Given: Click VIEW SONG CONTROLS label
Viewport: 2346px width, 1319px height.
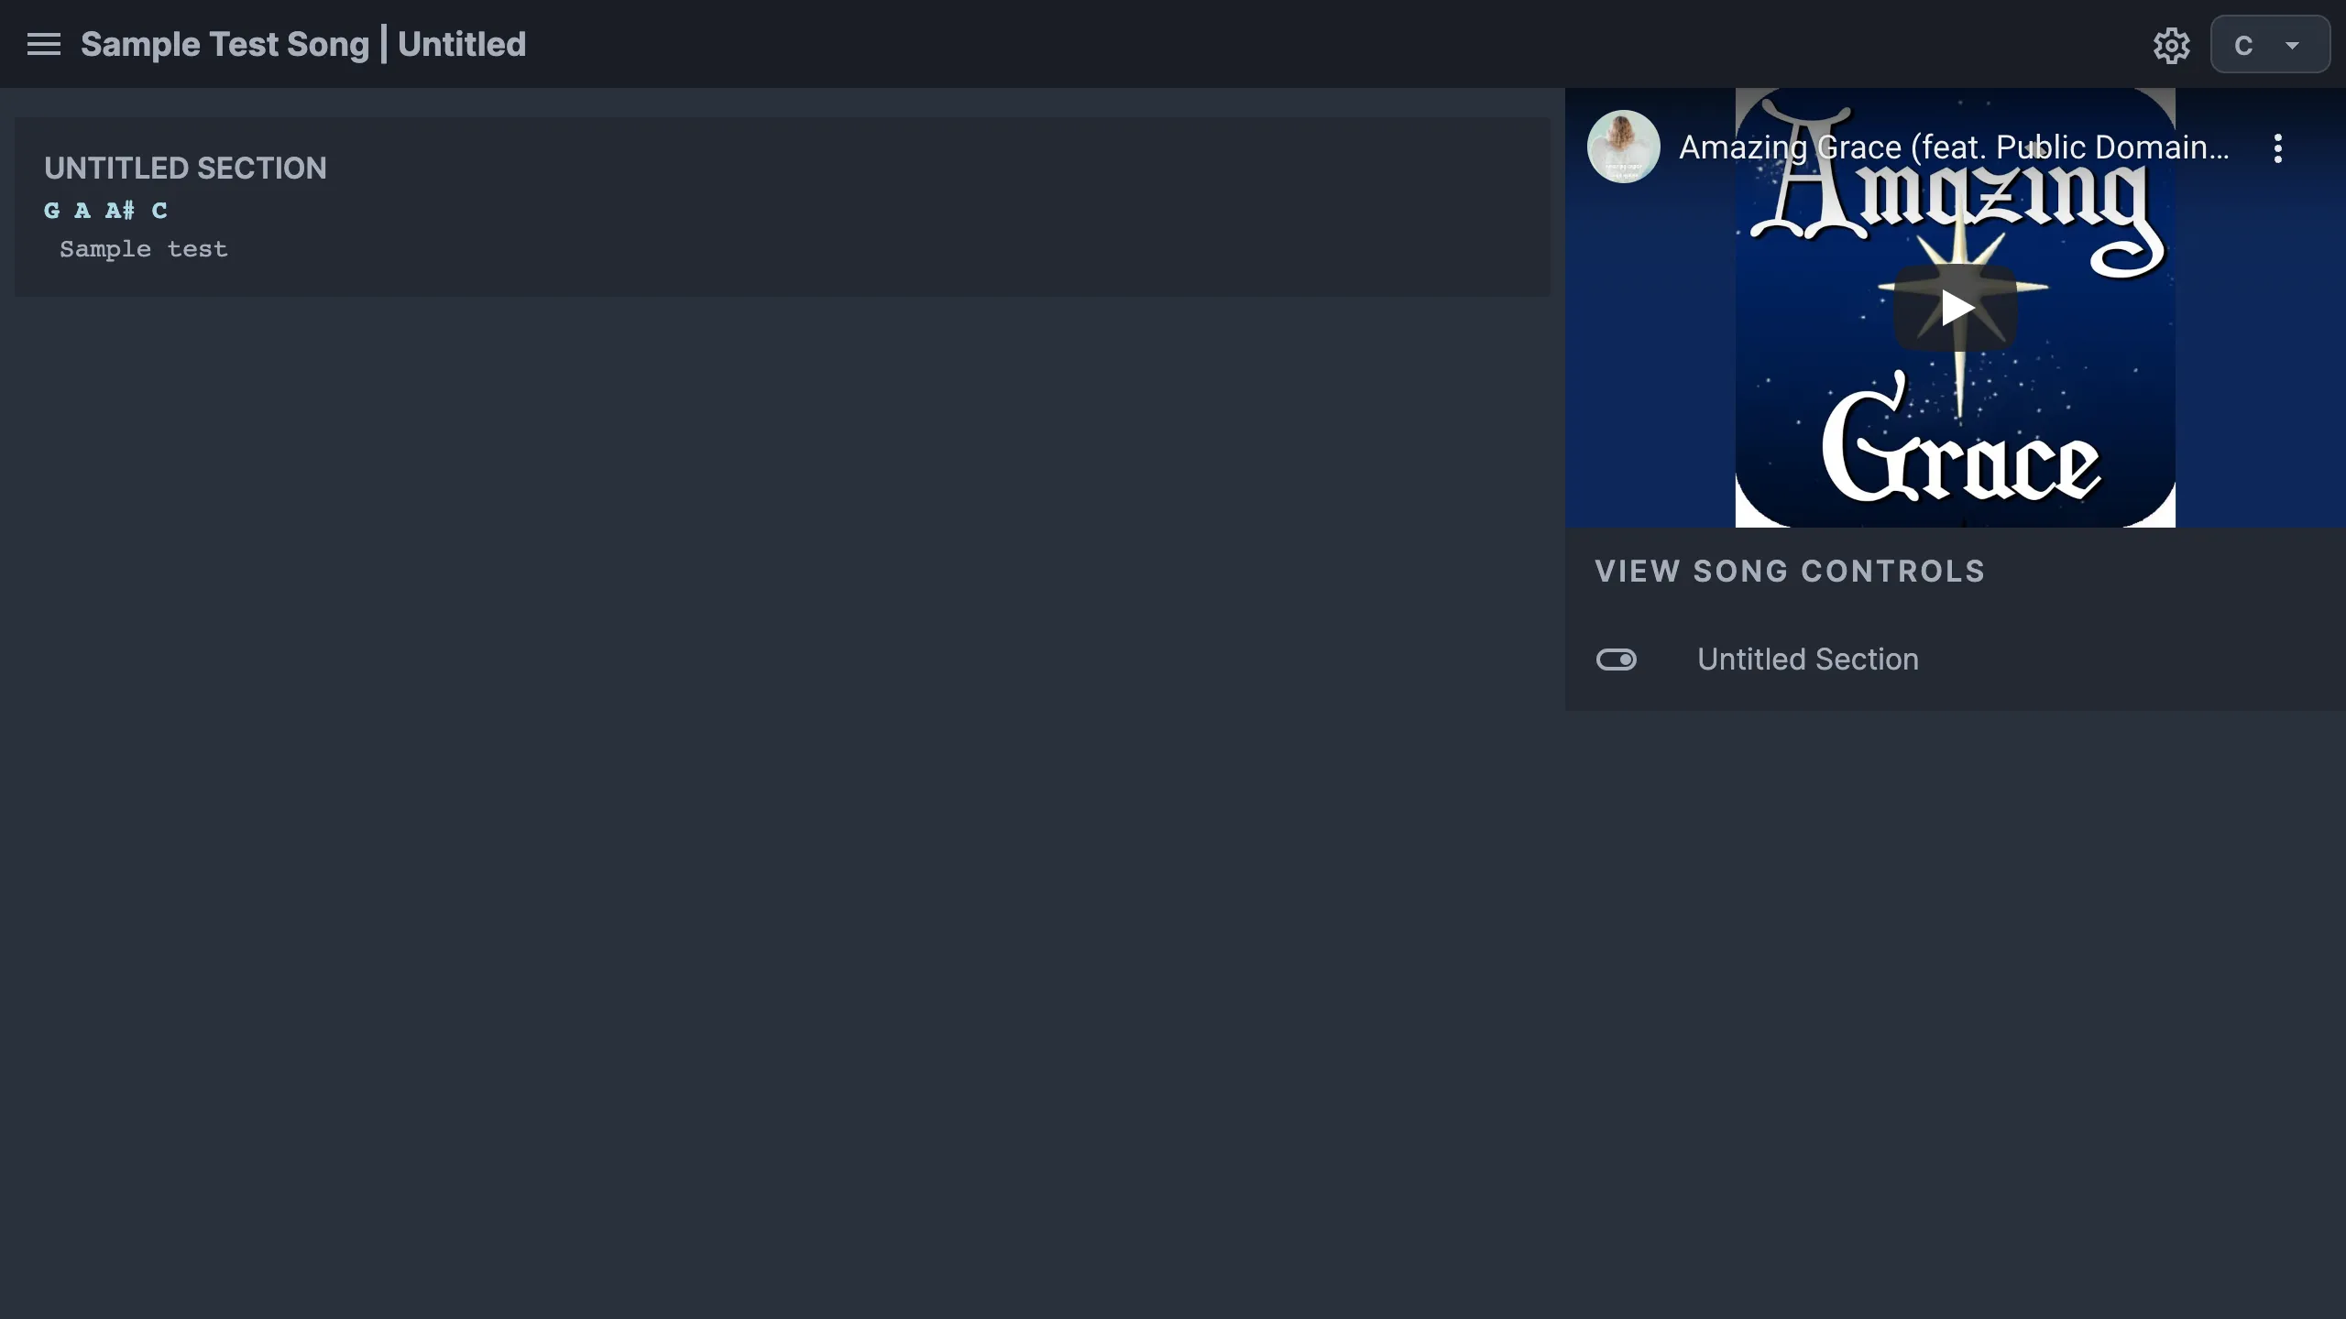Looking at the screenshot, I should (x=1790, y=572).
